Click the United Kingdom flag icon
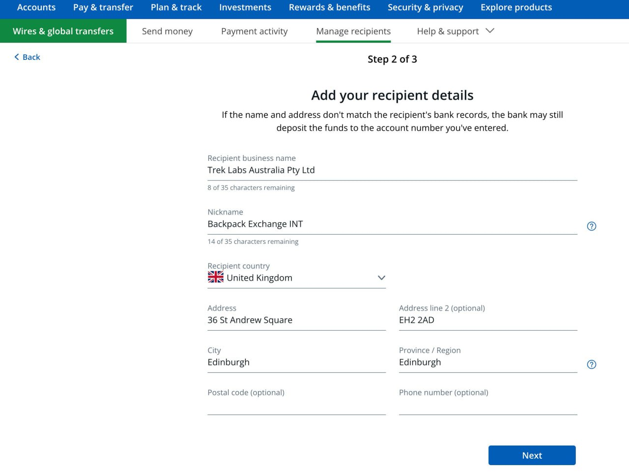Screen dimensions: 629x473 coord(215,277)
